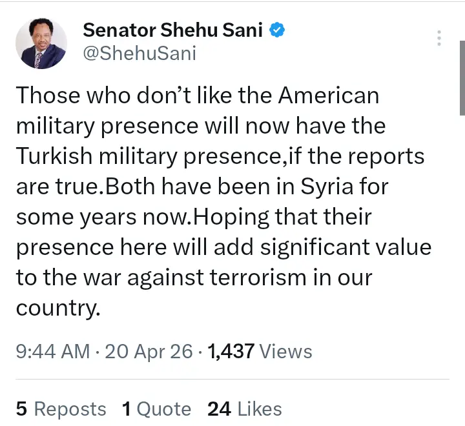This screenshot has height=426, width=465.
Task: Click the 9:44 AM timestamp
Action: point(52,351)
